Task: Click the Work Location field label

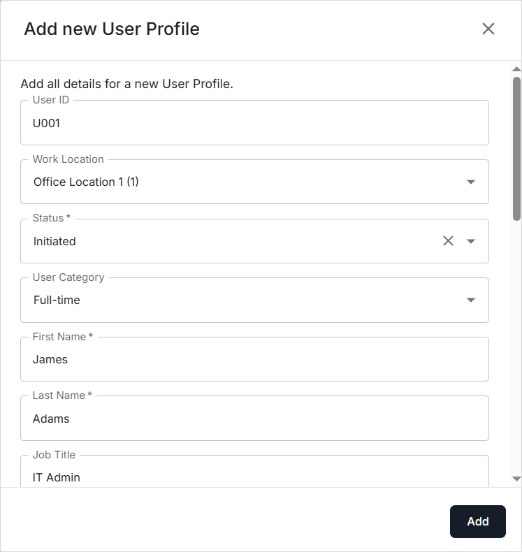Action: (68, 159)
